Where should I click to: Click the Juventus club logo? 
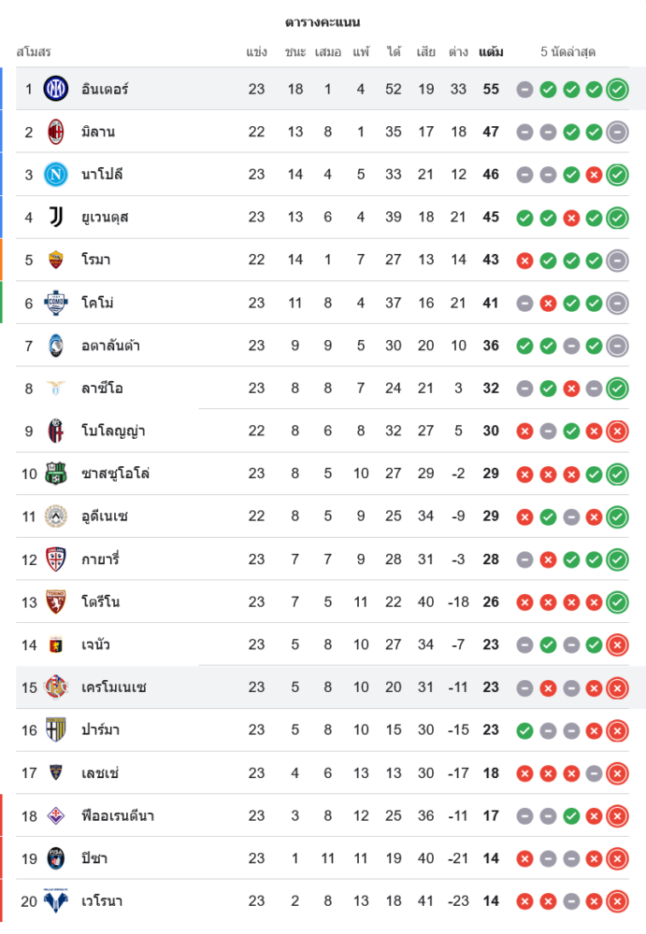pos(56,218)
